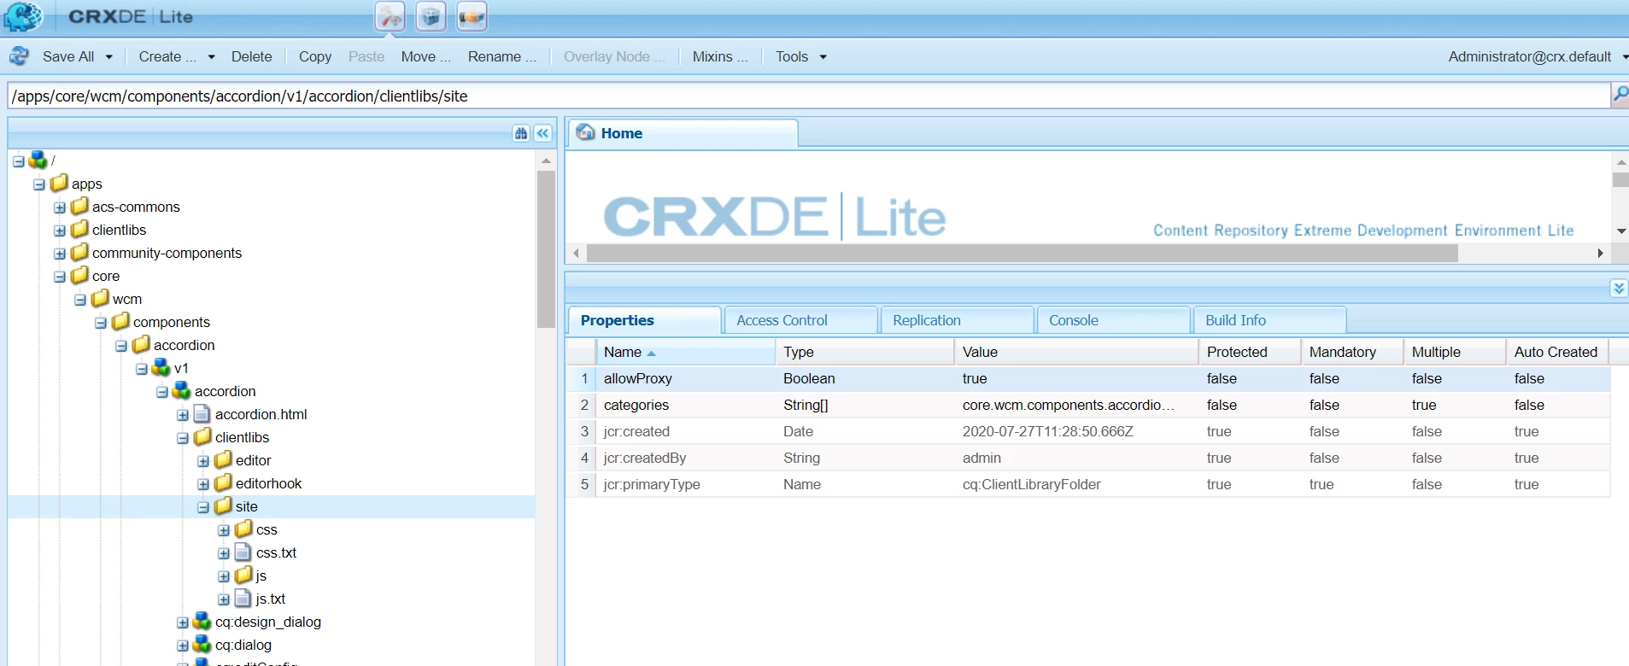Click the Rename button
Screen dimensions: 1629x666
(502, 56)
